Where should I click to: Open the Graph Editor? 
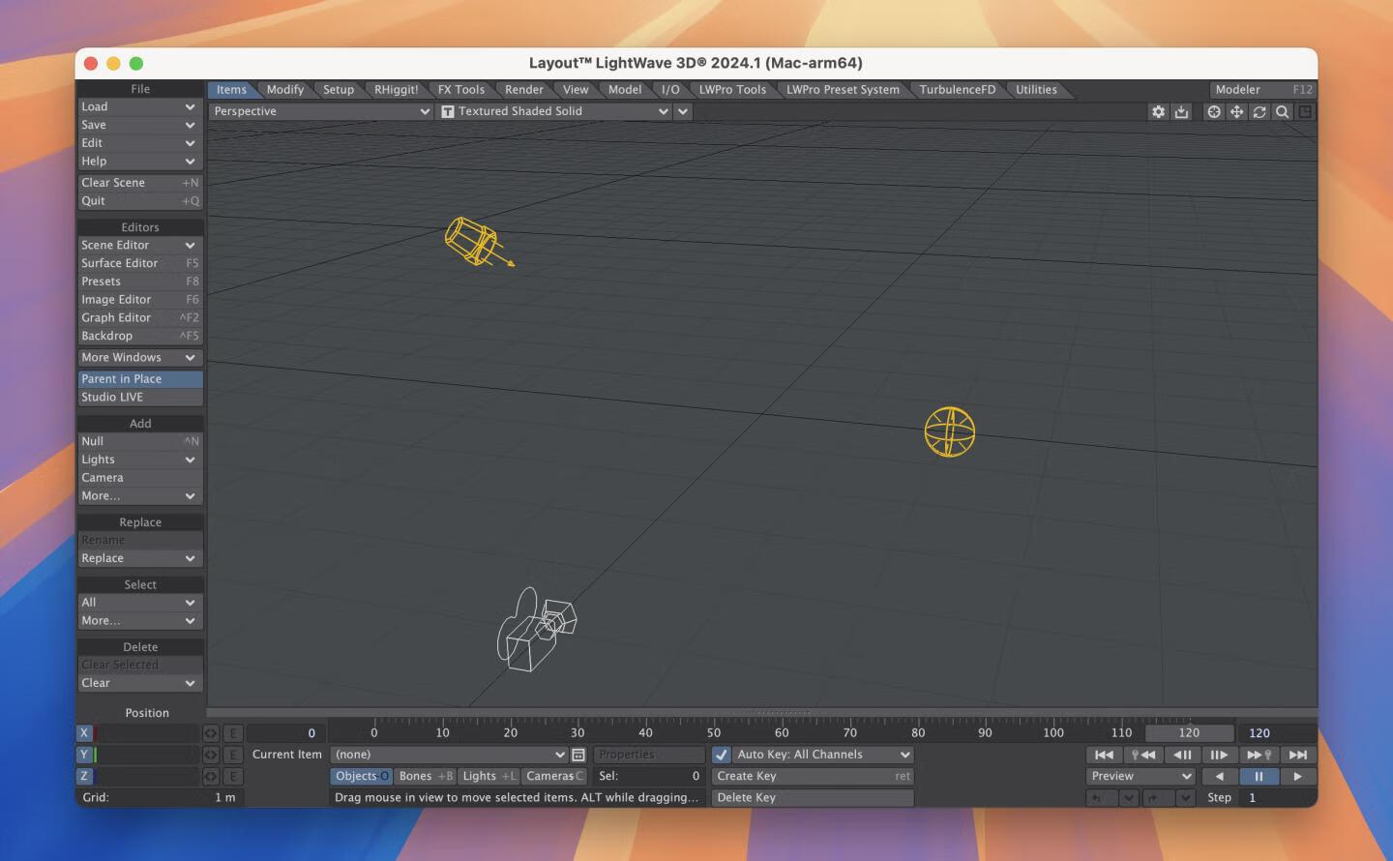(140, 317)
